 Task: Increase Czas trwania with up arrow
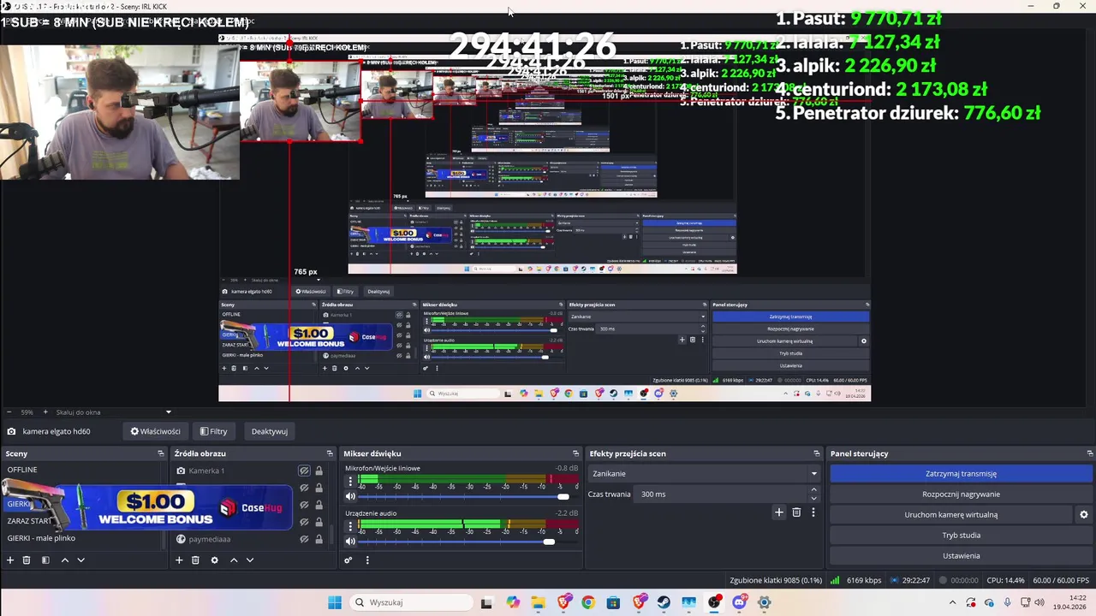(813, 490)
